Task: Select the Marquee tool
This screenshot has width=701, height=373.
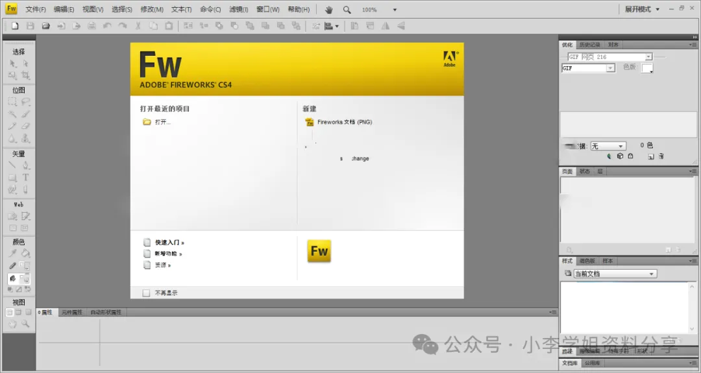Action: [12, 102]
